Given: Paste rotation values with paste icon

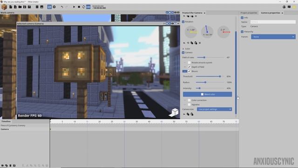Looking at the screenshot, I should 196,43.
